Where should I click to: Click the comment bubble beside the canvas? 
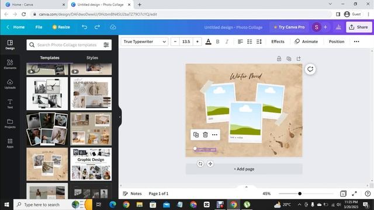pyautogui.click(x=310, y=69)
